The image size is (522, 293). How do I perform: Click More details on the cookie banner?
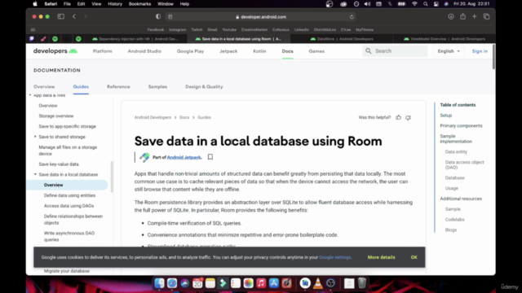coord(381,257)
